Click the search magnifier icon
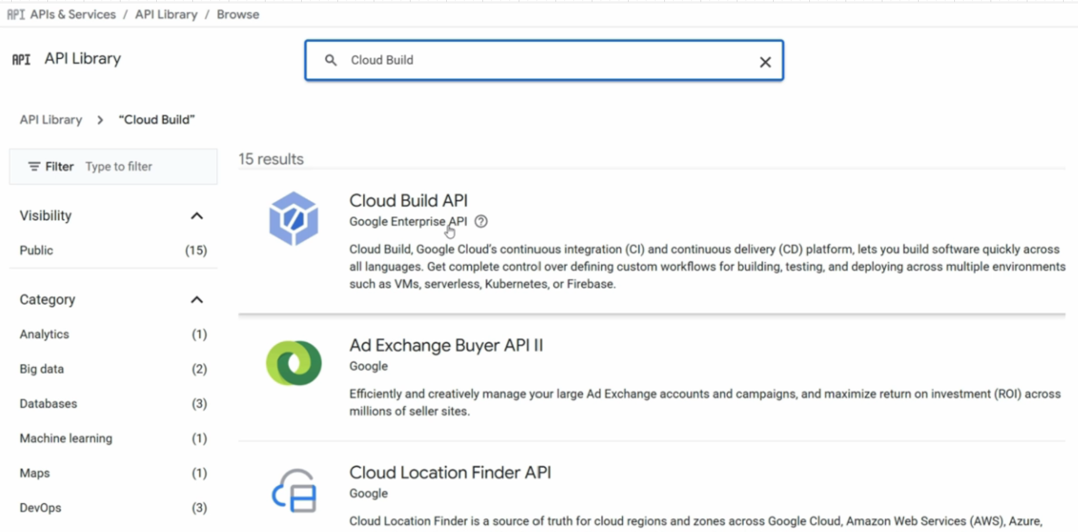This screenshot has height=532, width=1078. pyautogui.click(x=331, y=60)
